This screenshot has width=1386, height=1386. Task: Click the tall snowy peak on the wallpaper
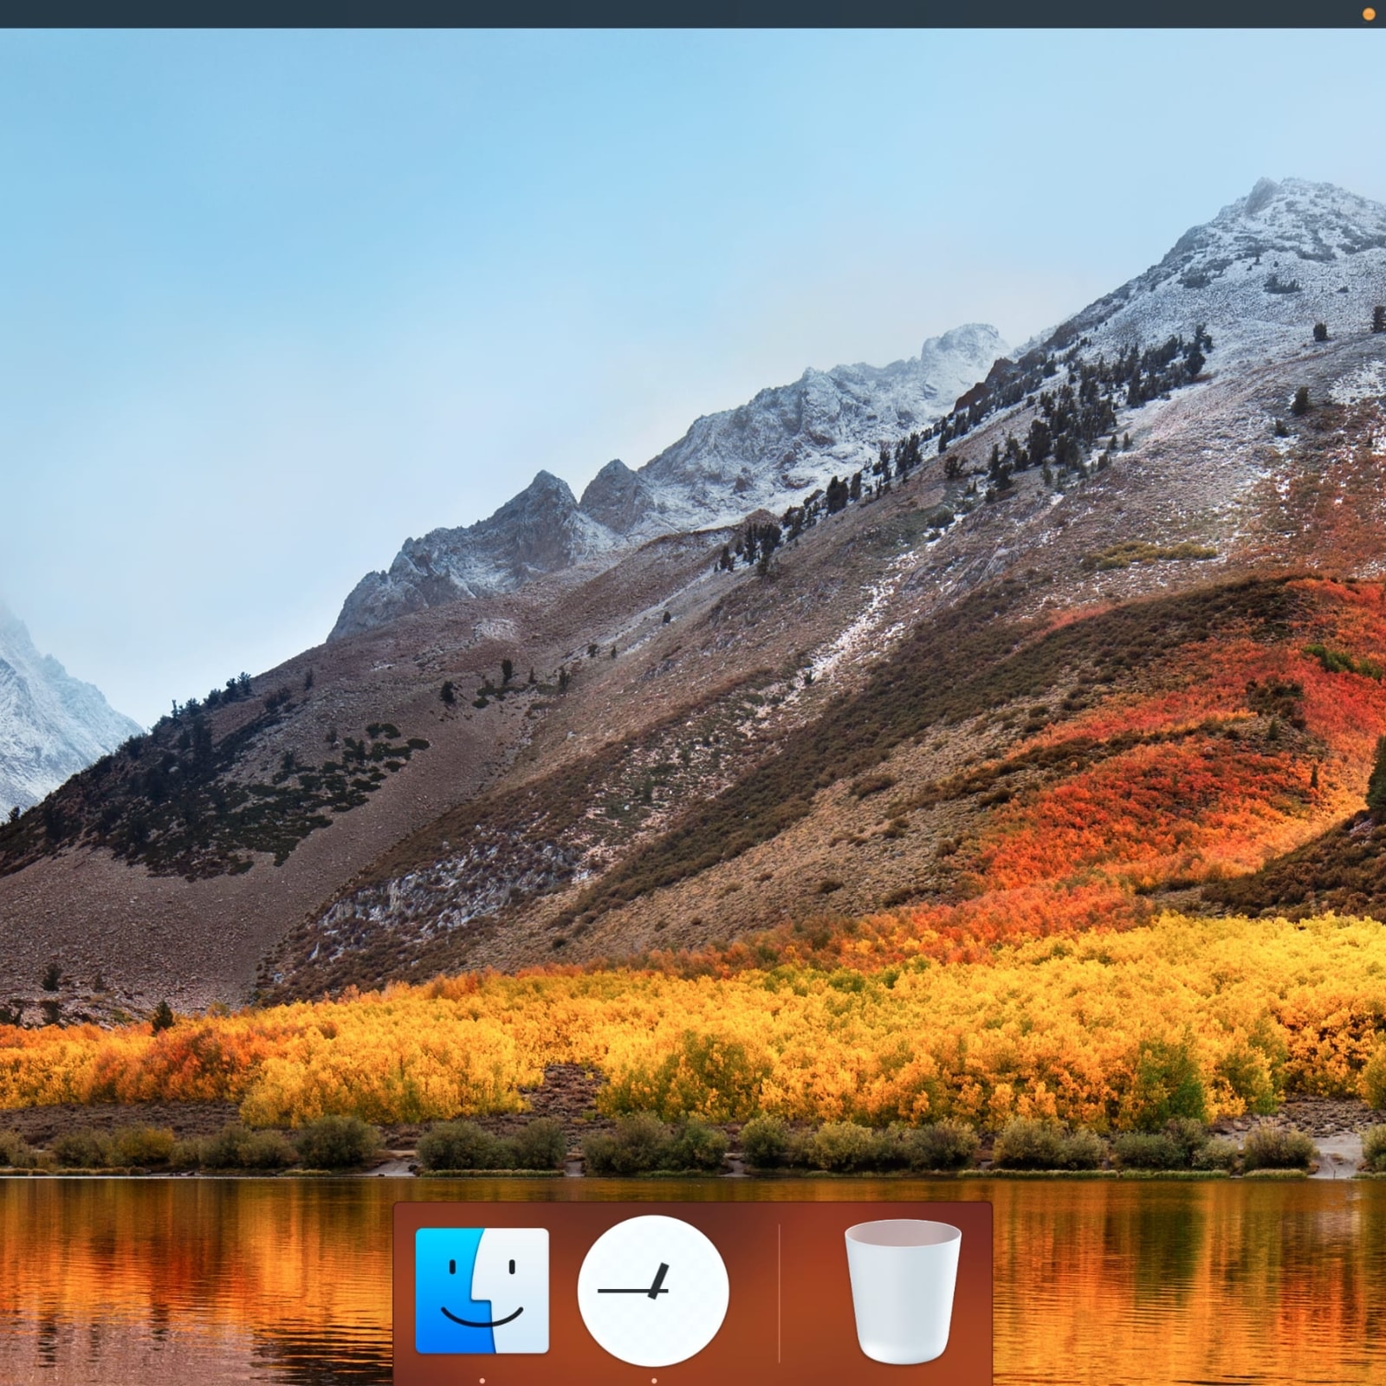tap(1273, 225)
